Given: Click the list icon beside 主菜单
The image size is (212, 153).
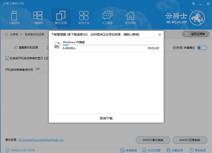Looking at the screenshot, I should 6,34.
